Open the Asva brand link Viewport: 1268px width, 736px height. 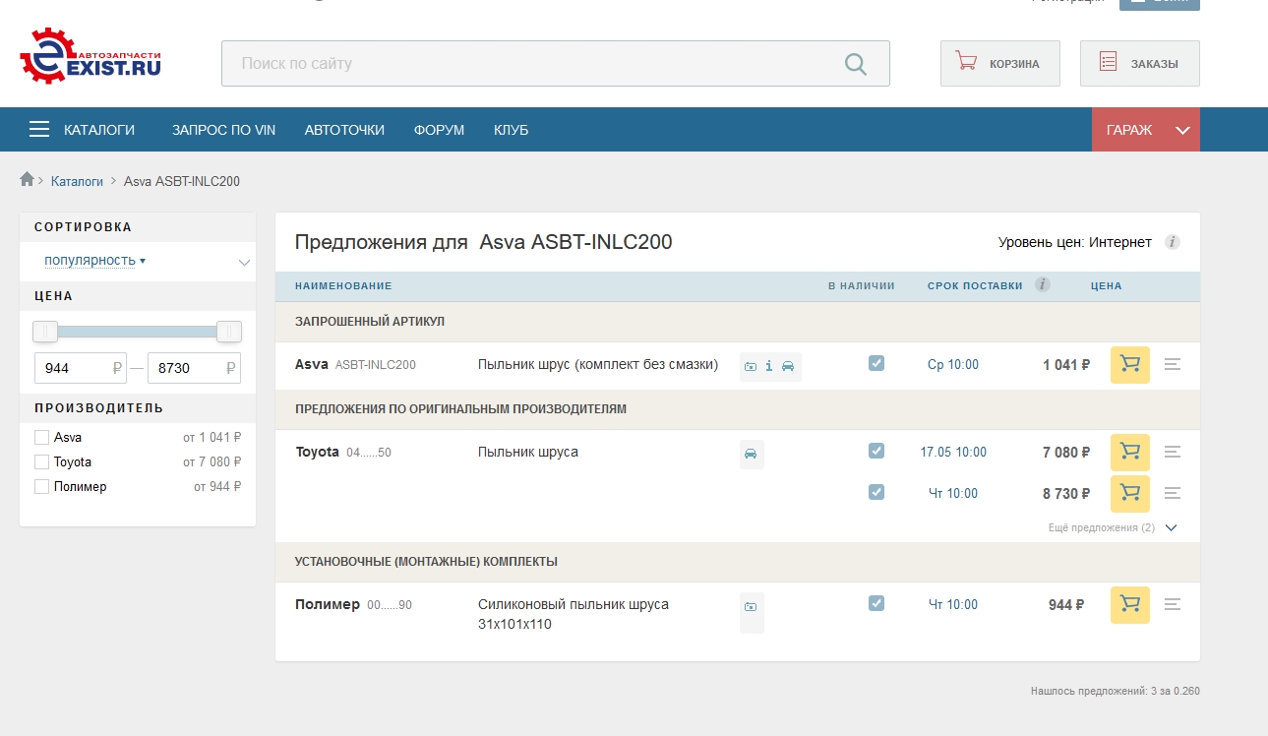[312, 364]
